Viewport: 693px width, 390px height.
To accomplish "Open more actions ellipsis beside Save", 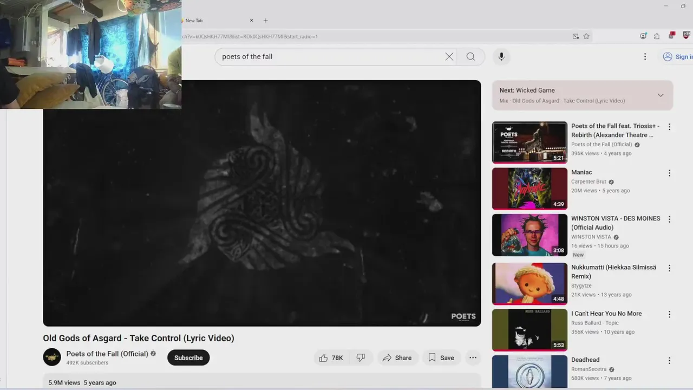I will 473,357.
